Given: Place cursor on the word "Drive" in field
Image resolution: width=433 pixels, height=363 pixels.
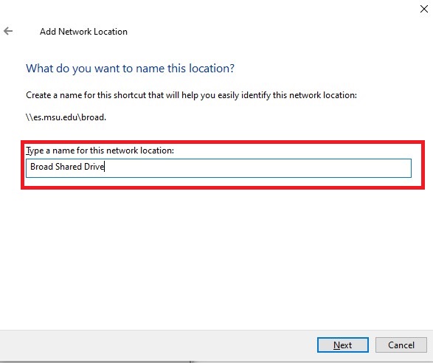Looking at the screenshot, I should tap(94, 167).
